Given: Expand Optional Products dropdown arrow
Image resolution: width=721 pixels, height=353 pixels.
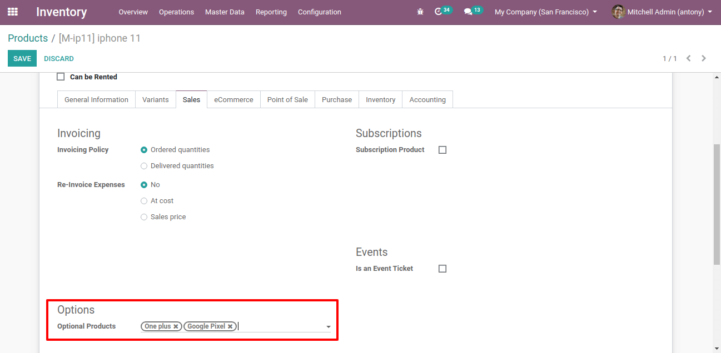Looking at the screenshot, I should [x=329, y=327].
